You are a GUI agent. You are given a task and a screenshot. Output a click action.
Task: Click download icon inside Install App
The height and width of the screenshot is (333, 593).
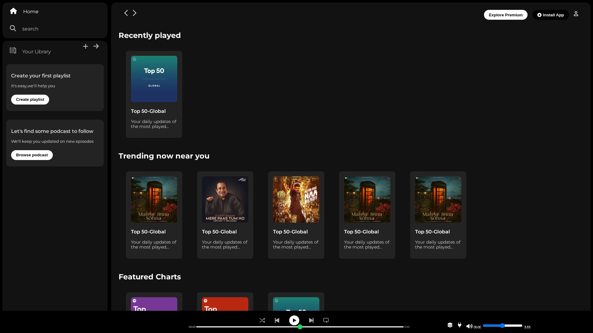coord(539,15)
